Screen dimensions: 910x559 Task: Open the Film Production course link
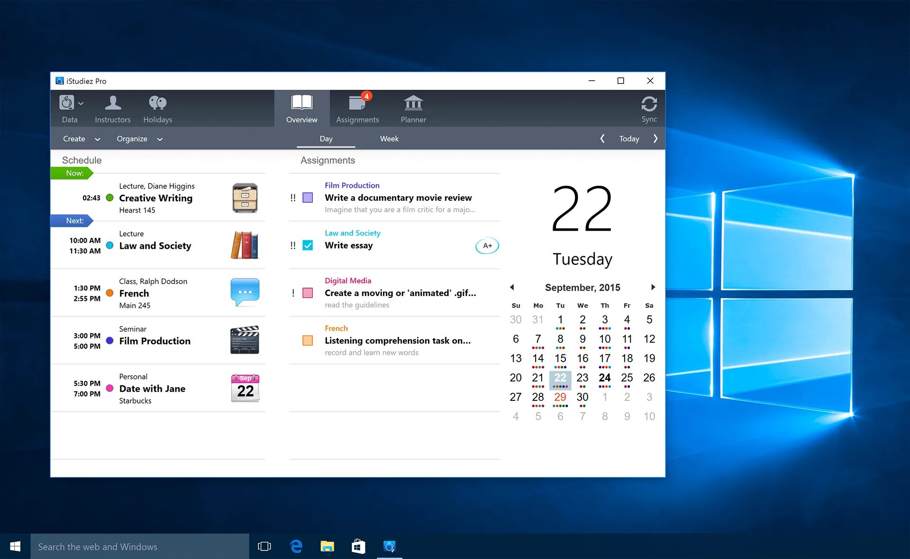coord(352,185)
